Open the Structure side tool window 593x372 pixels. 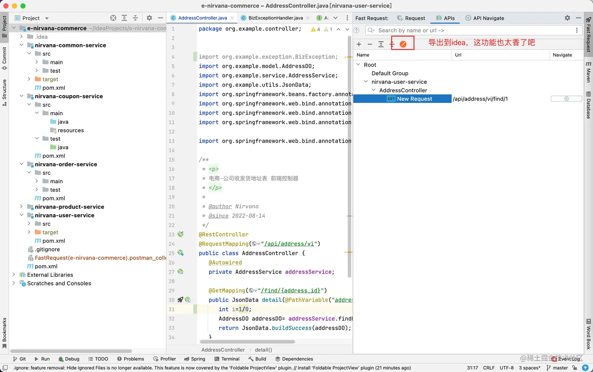pos(4,92)
